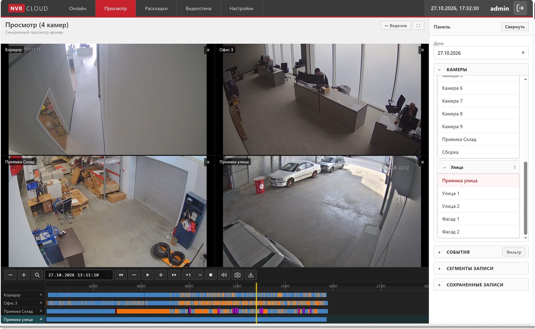Image resolution: width=535 pixels, height=329 pixels.
Task: Click the magnifier search icon on the timeline toolbar
Action: pos(37,275)
